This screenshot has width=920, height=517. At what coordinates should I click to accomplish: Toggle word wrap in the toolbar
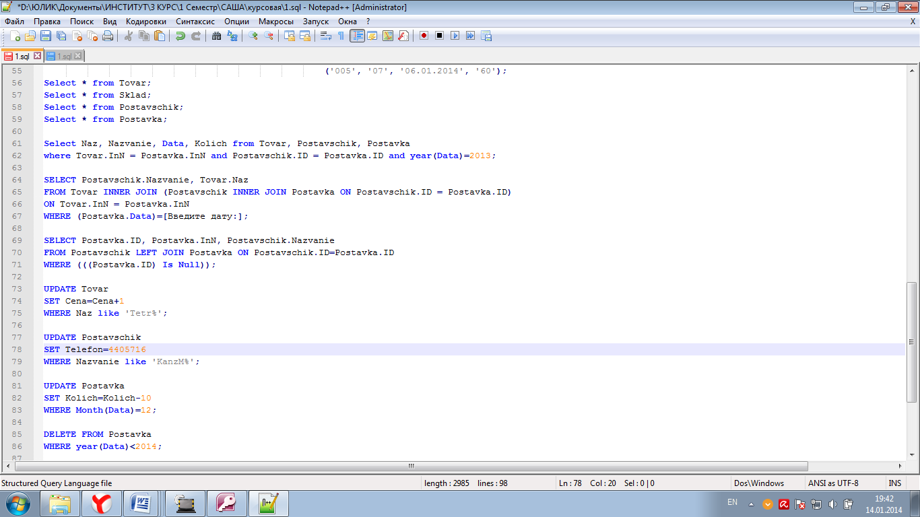coord(325,36)
